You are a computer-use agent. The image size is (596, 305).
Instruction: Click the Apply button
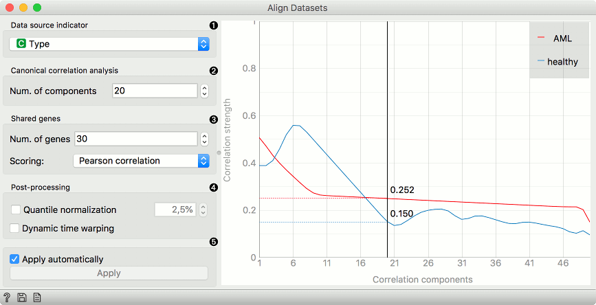tap(109, 273)
